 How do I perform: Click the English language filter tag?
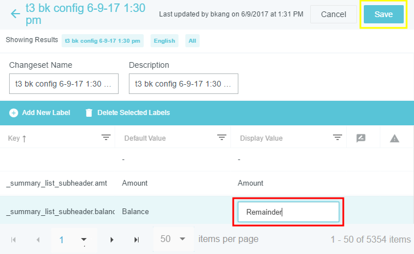pos(164,41)
